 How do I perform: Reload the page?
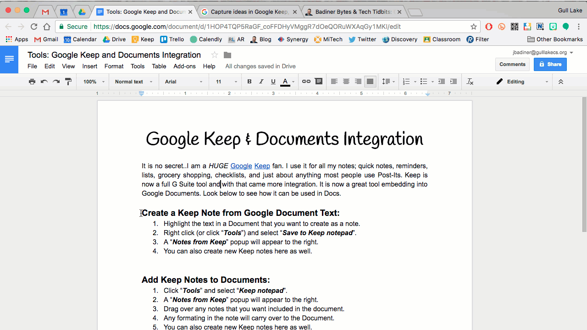pyautogui.click(x=34, y=27)
